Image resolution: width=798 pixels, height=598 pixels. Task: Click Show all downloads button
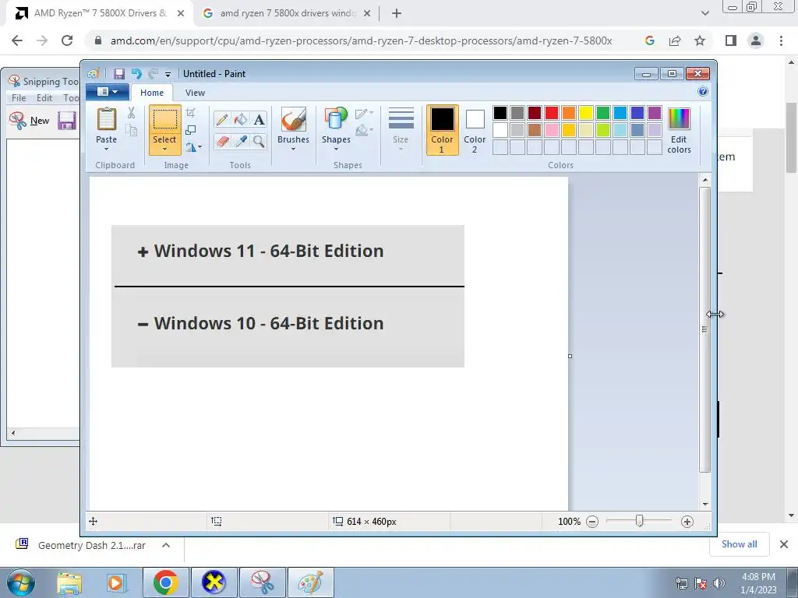pos(739,544)
